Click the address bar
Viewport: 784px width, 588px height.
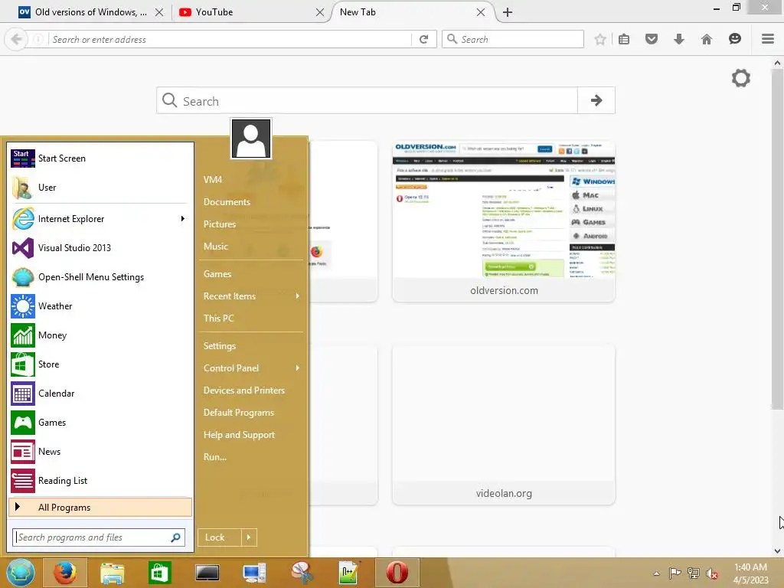tap(230, 39)
